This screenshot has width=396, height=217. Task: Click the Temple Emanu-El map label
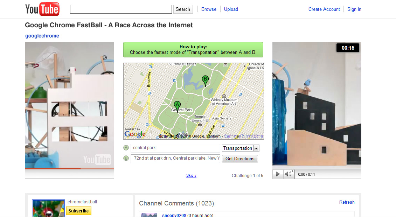[200, 119]
